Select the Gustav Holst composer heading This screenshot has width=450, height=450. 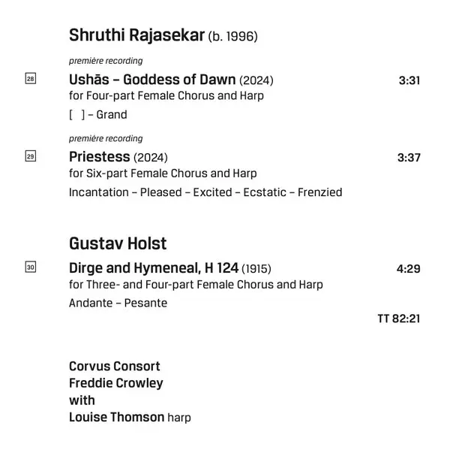coord(118,244)
